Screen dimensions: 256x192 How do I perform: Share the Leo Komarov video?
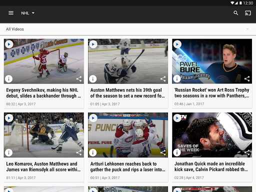click(x=79, y=152)
